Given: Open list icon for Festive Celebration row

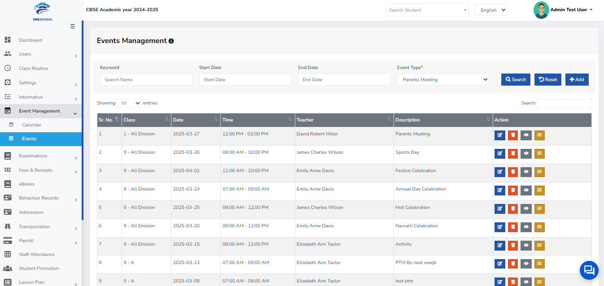Looking at the screenshot, I should coord(539,172).
